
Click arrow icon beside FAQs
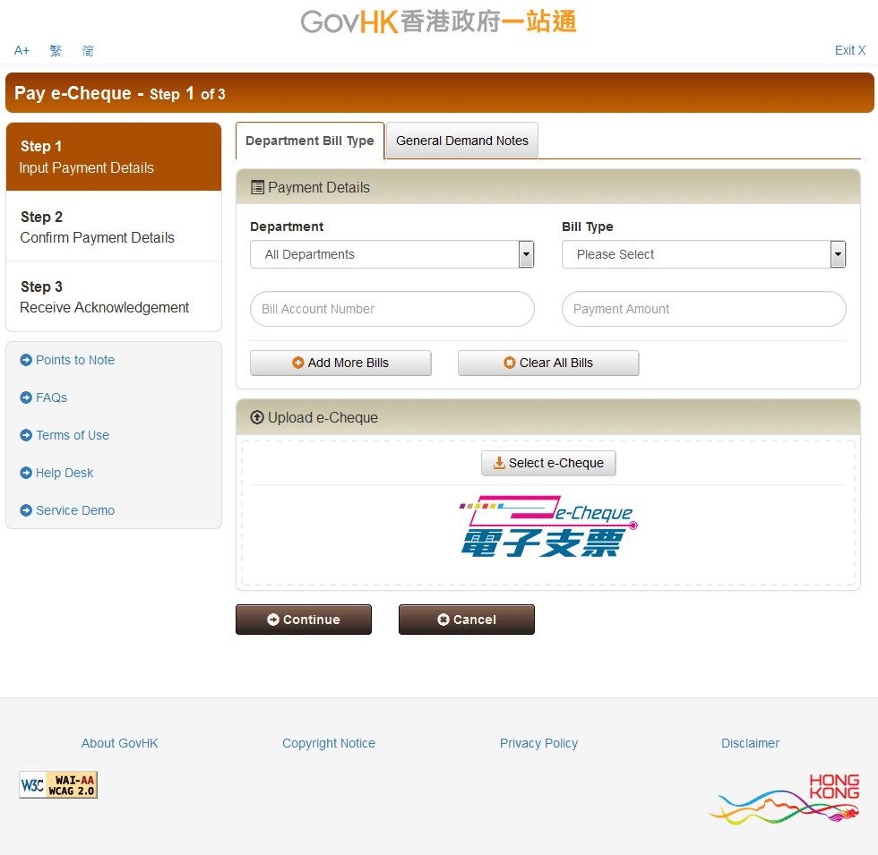click(x=26, y=398)
